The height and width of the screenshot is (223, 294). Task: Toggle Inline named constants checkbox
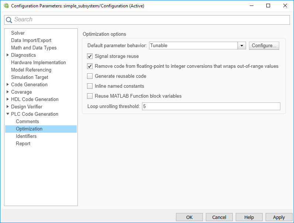[x=90, y=86]
